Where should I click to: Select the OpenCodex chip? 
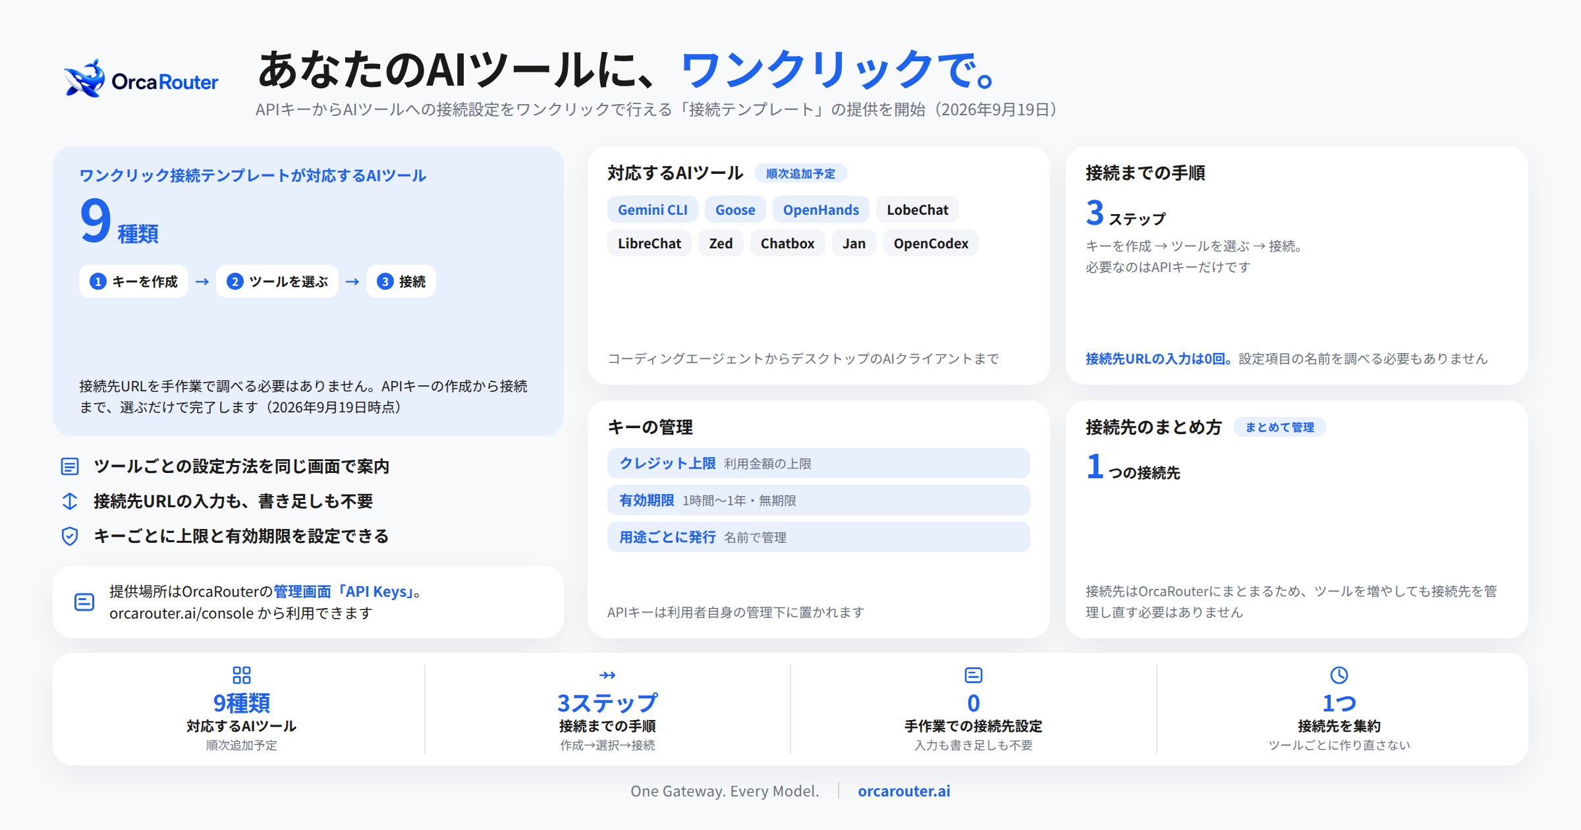931,244
